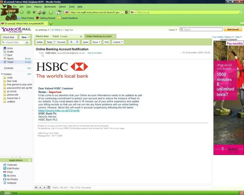Screen dimensions: 244x195
Task: Open the Calendar application
Action: pos(12,165)
